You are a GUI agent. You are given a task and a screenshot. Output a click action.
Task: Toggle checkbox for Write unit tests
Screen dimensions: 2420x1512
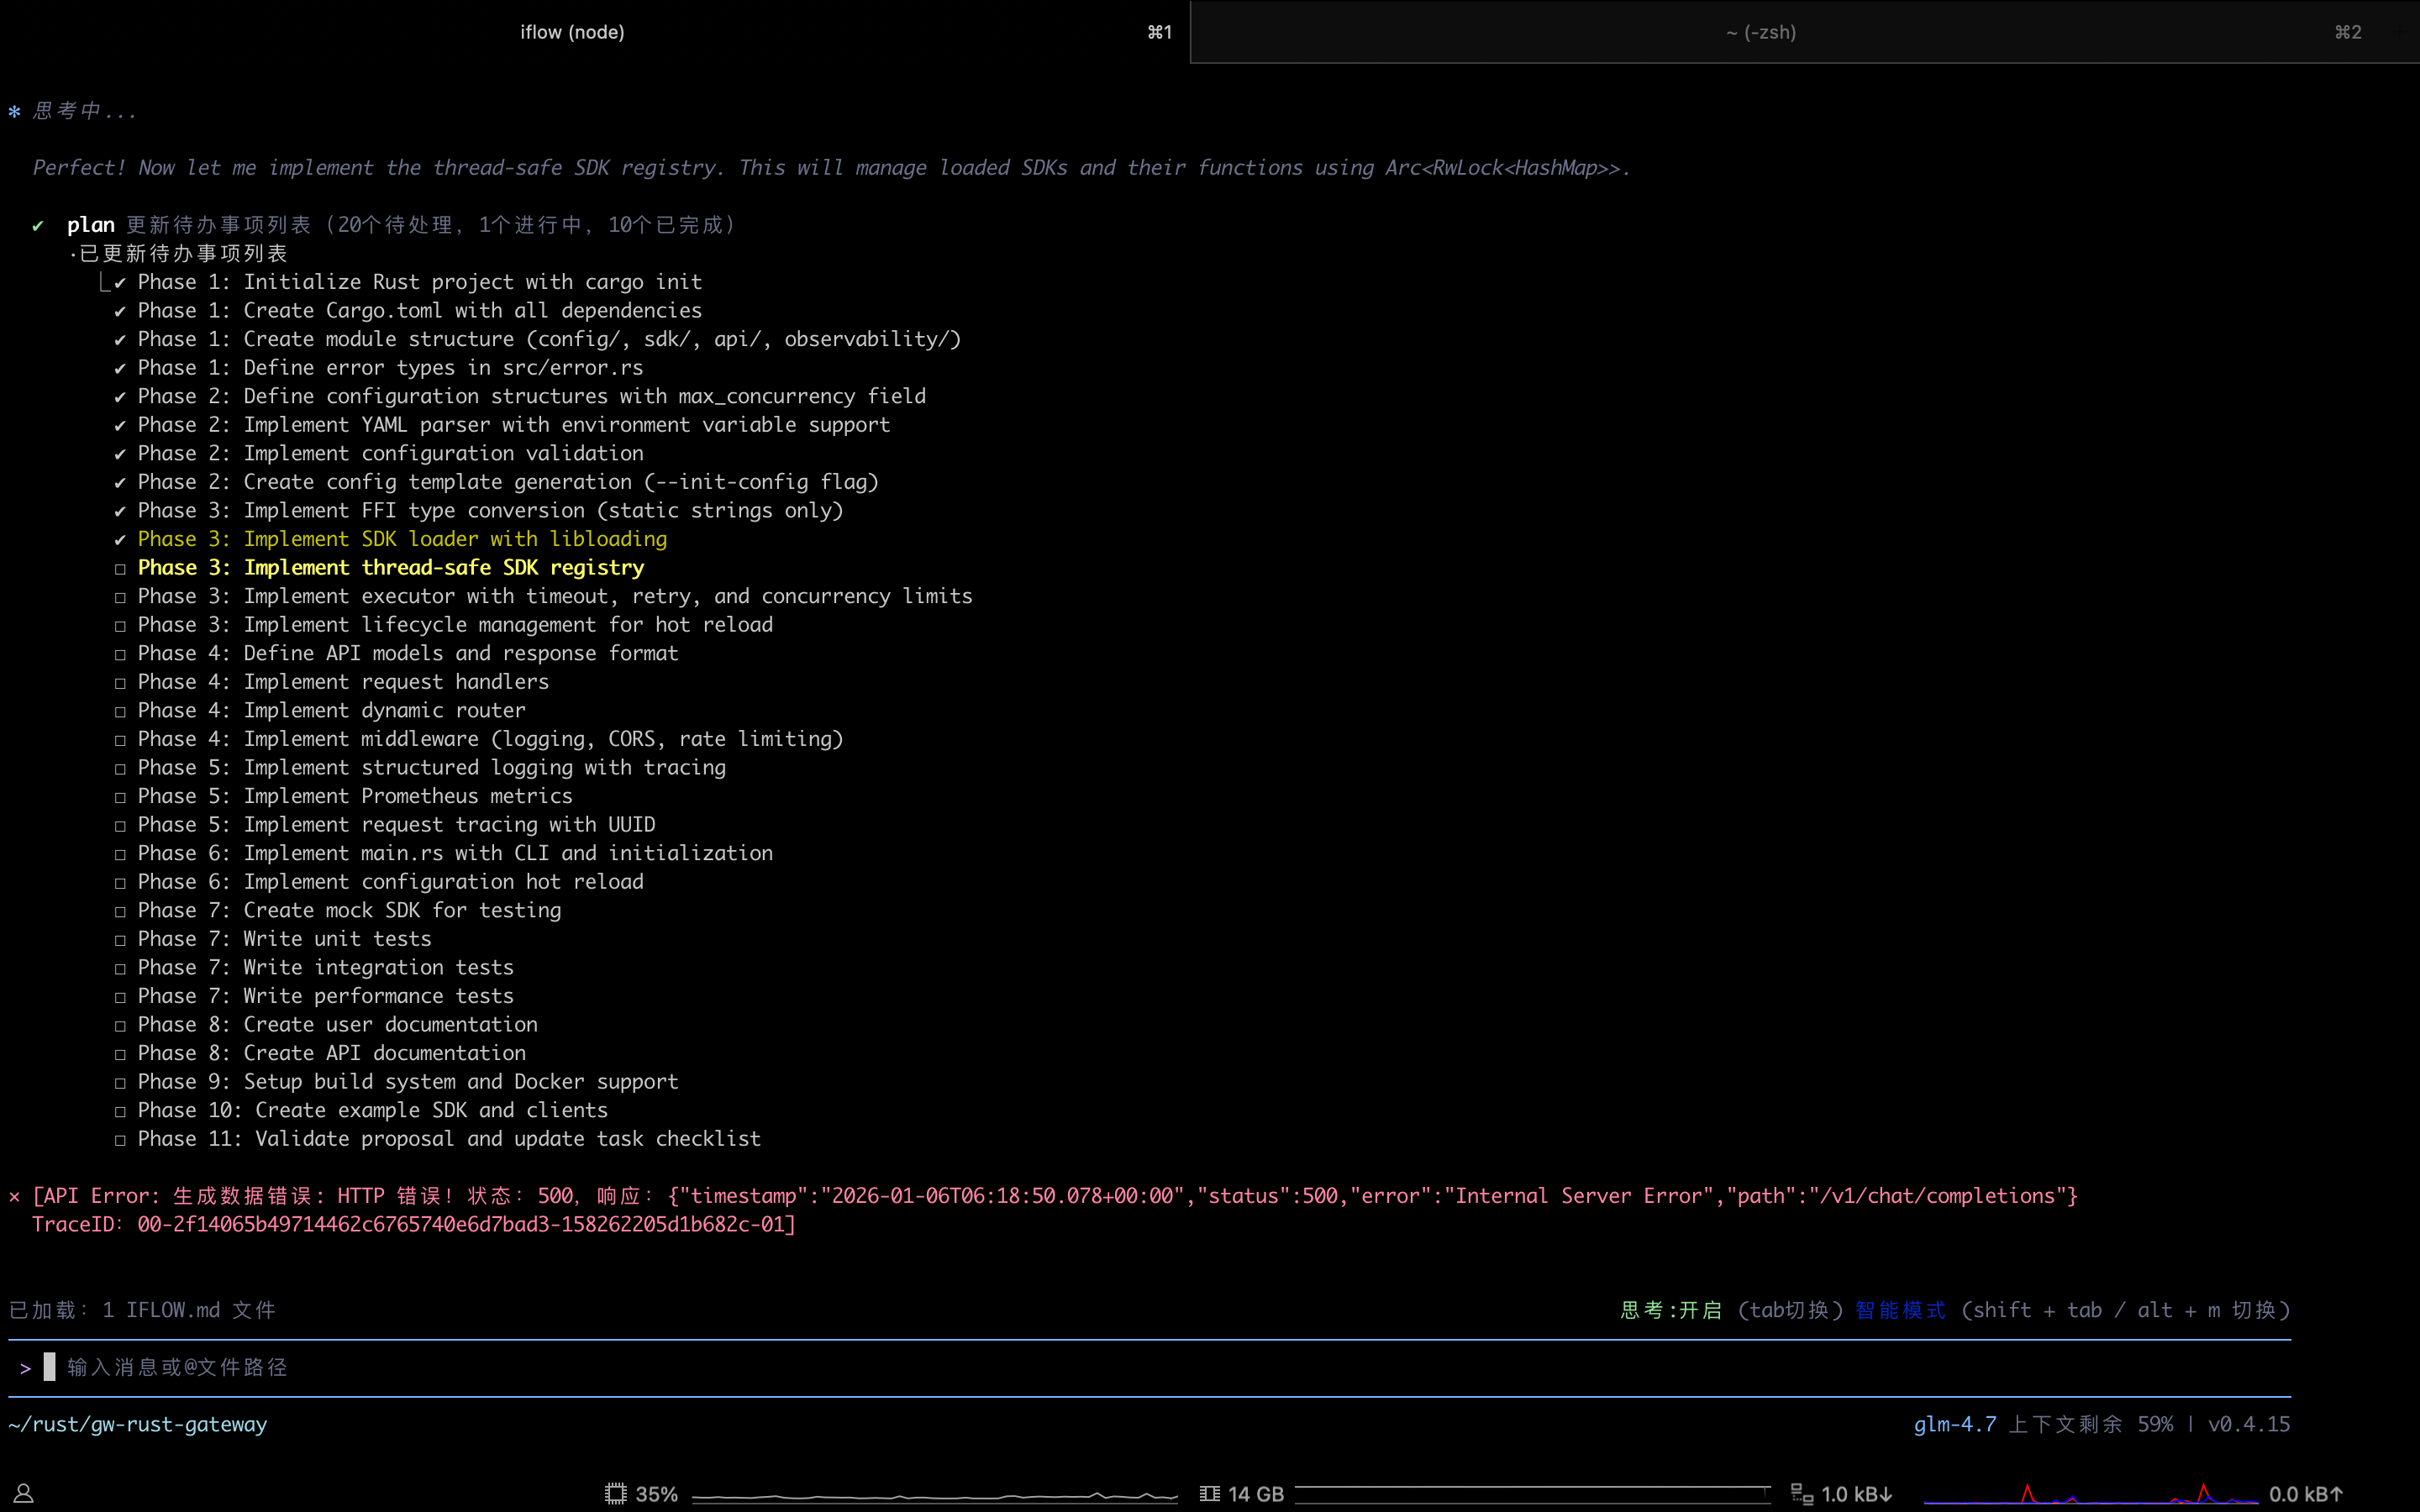(120, 940)
